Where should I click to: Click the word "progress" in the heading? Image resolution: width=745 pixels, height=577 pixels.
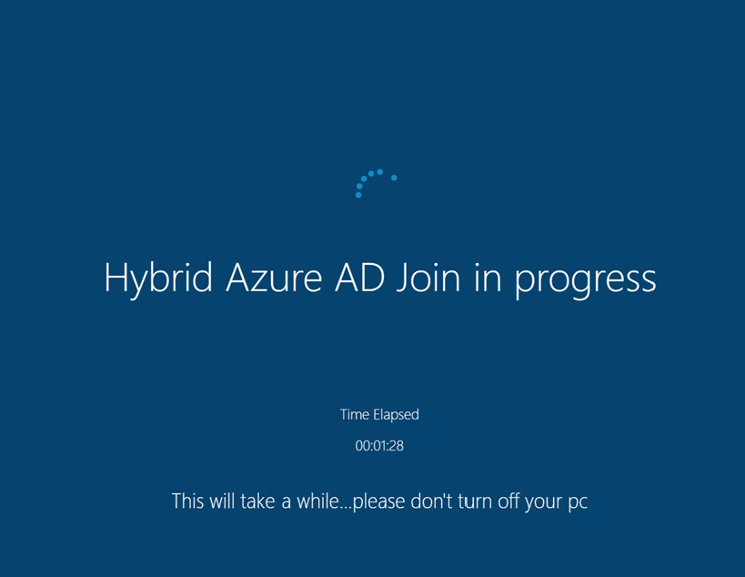click(x=586, y=280)
